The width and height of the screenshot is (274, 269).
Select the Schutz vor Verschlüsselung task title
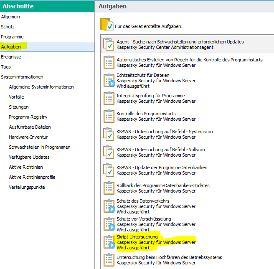(x=144, y=219)
